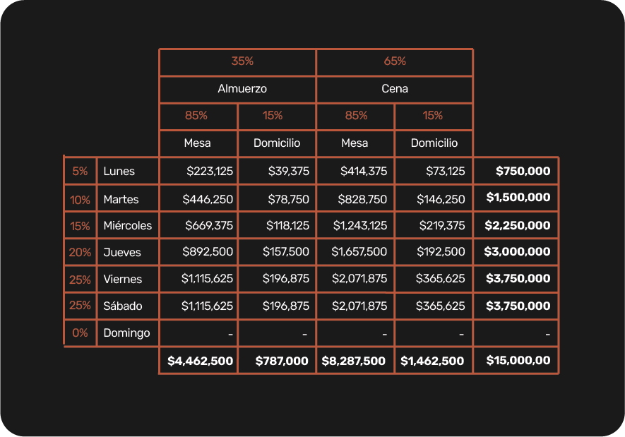This screenshot has width=625, height=437.
Task: Select the $15,000,00 grand total cell
Action: click(518, 360)
